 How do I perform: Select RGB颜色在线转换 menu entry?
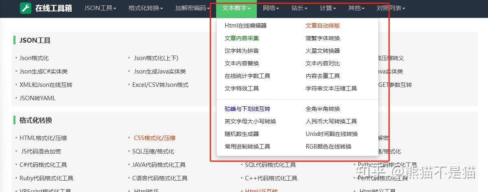coord(328,147)
